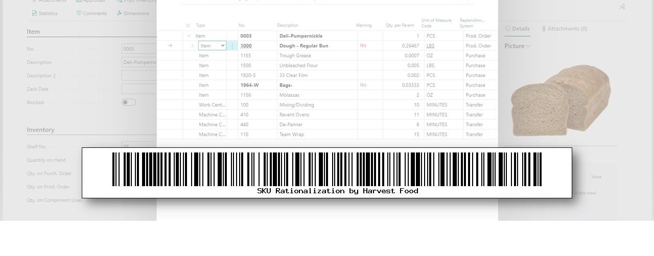Click the Replenishment System column header
654x256 pixels.
tap(472, 23)
